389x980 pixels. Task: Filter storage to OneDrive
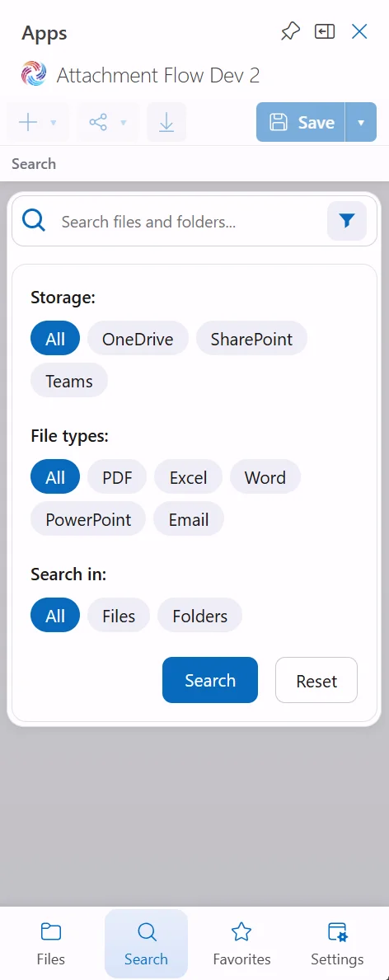tap(138, 338)
